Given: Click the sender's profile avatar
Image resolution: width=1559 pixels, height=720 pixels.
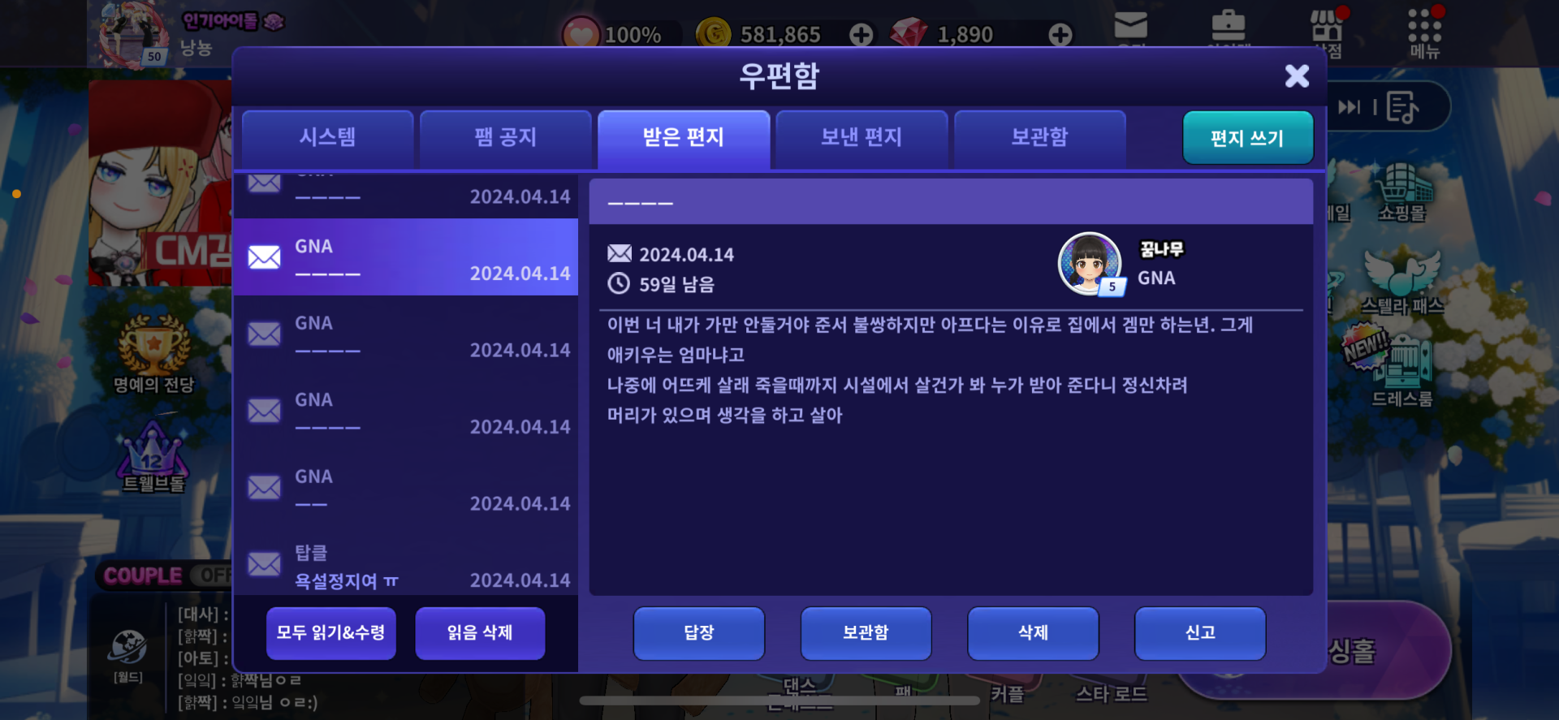Looking at the screenshot, I should pos(1090,263).
